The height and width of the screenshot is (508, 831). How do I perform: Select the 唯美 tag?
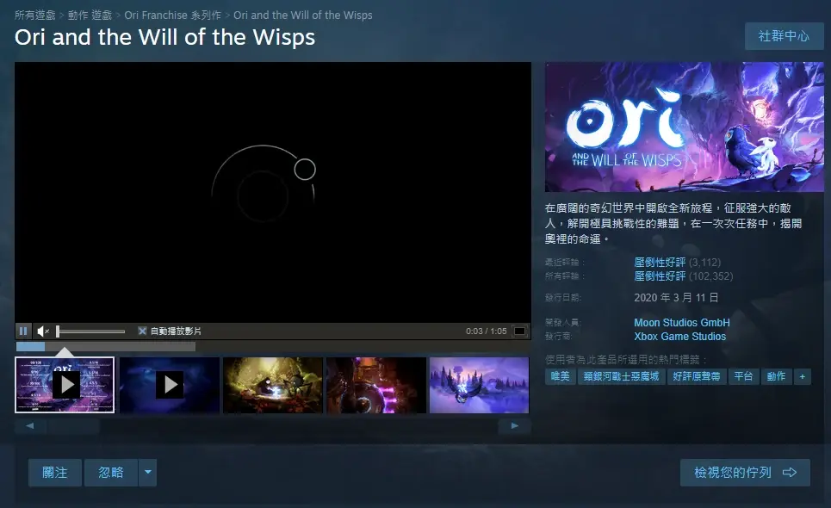(x=561, y=376)
